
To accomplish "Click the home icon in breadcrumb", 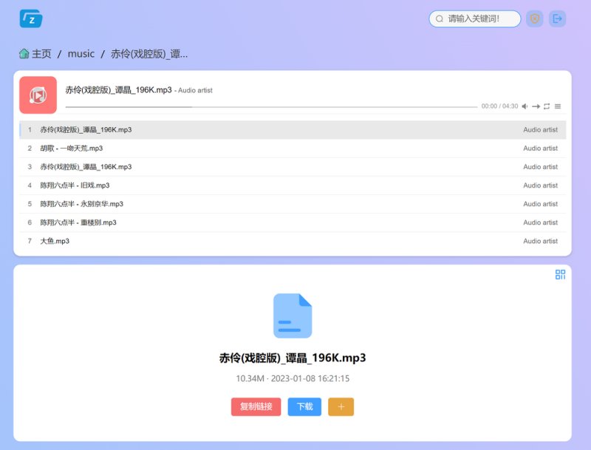I will point(24,54).
